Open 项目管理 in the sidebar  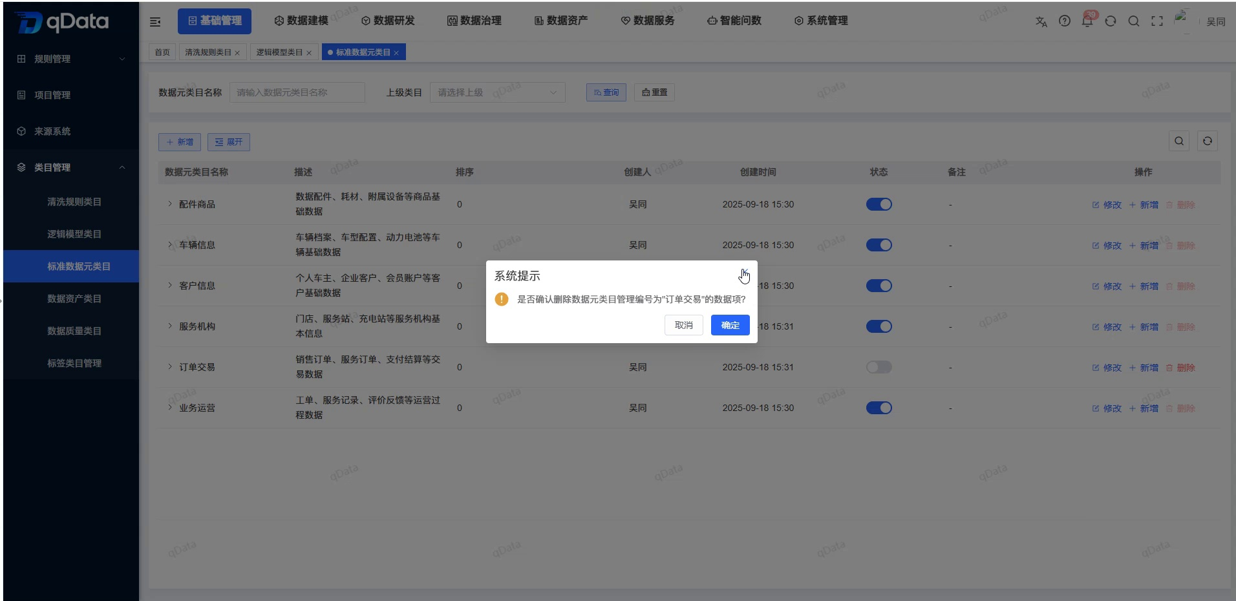(71, 95)
